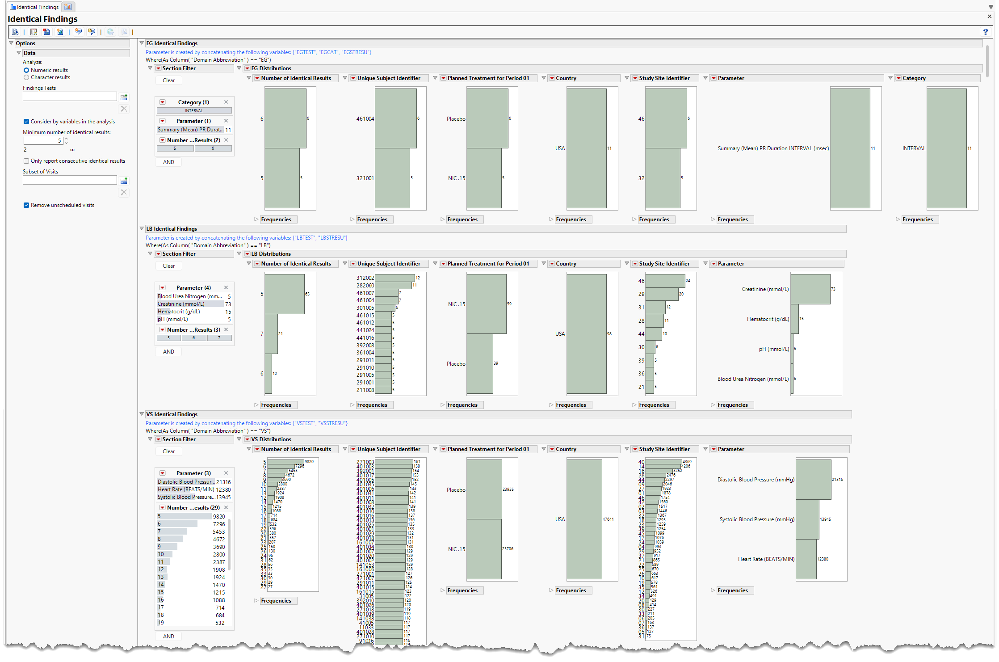
Task: Click the grayed chart selection toolbar icon
Action: (x=124, y=32)
